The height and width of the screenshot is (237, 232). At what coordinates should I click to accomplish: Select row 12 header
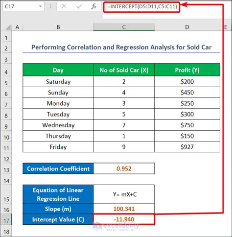(6, 158)
